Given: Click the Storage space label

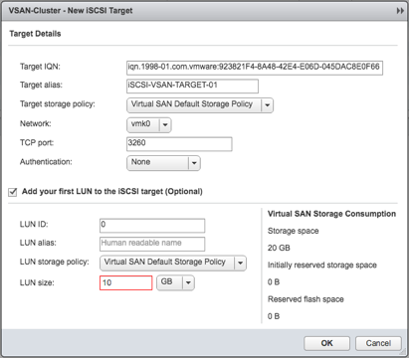Looking at the screenshot, I should (x=294, y=231).
